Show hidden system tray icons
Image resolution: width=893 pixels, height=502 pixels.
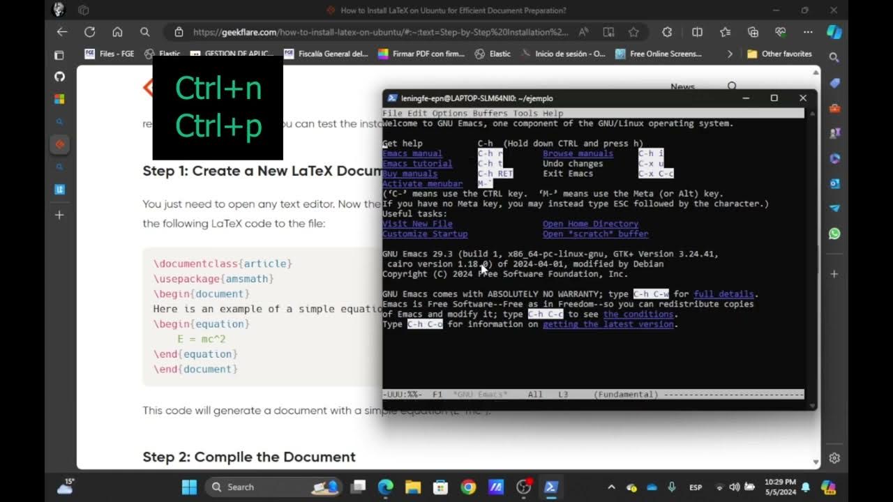tap(611, 487)
